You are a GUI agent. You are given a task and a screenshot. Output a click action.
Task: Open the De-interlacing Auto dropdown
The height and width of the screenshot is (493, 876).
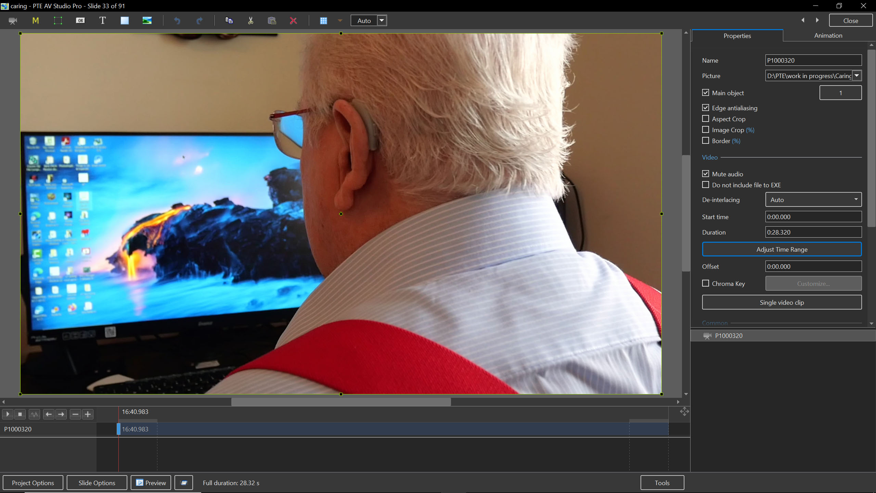coord(813,200)
